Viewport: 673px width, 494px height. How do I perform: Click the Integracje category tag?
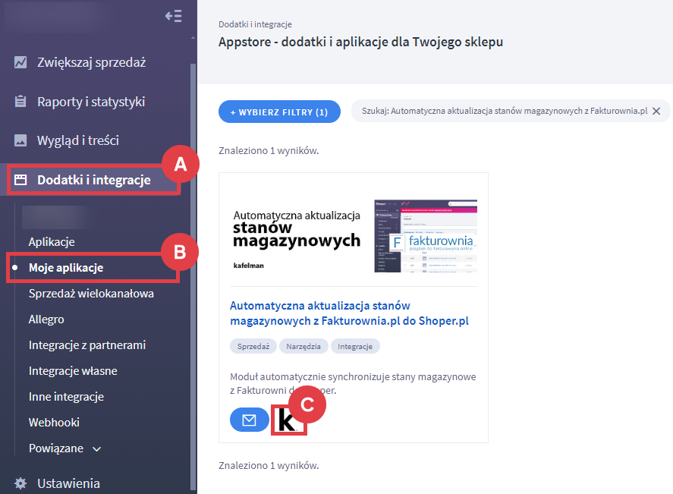coord(355,346)
